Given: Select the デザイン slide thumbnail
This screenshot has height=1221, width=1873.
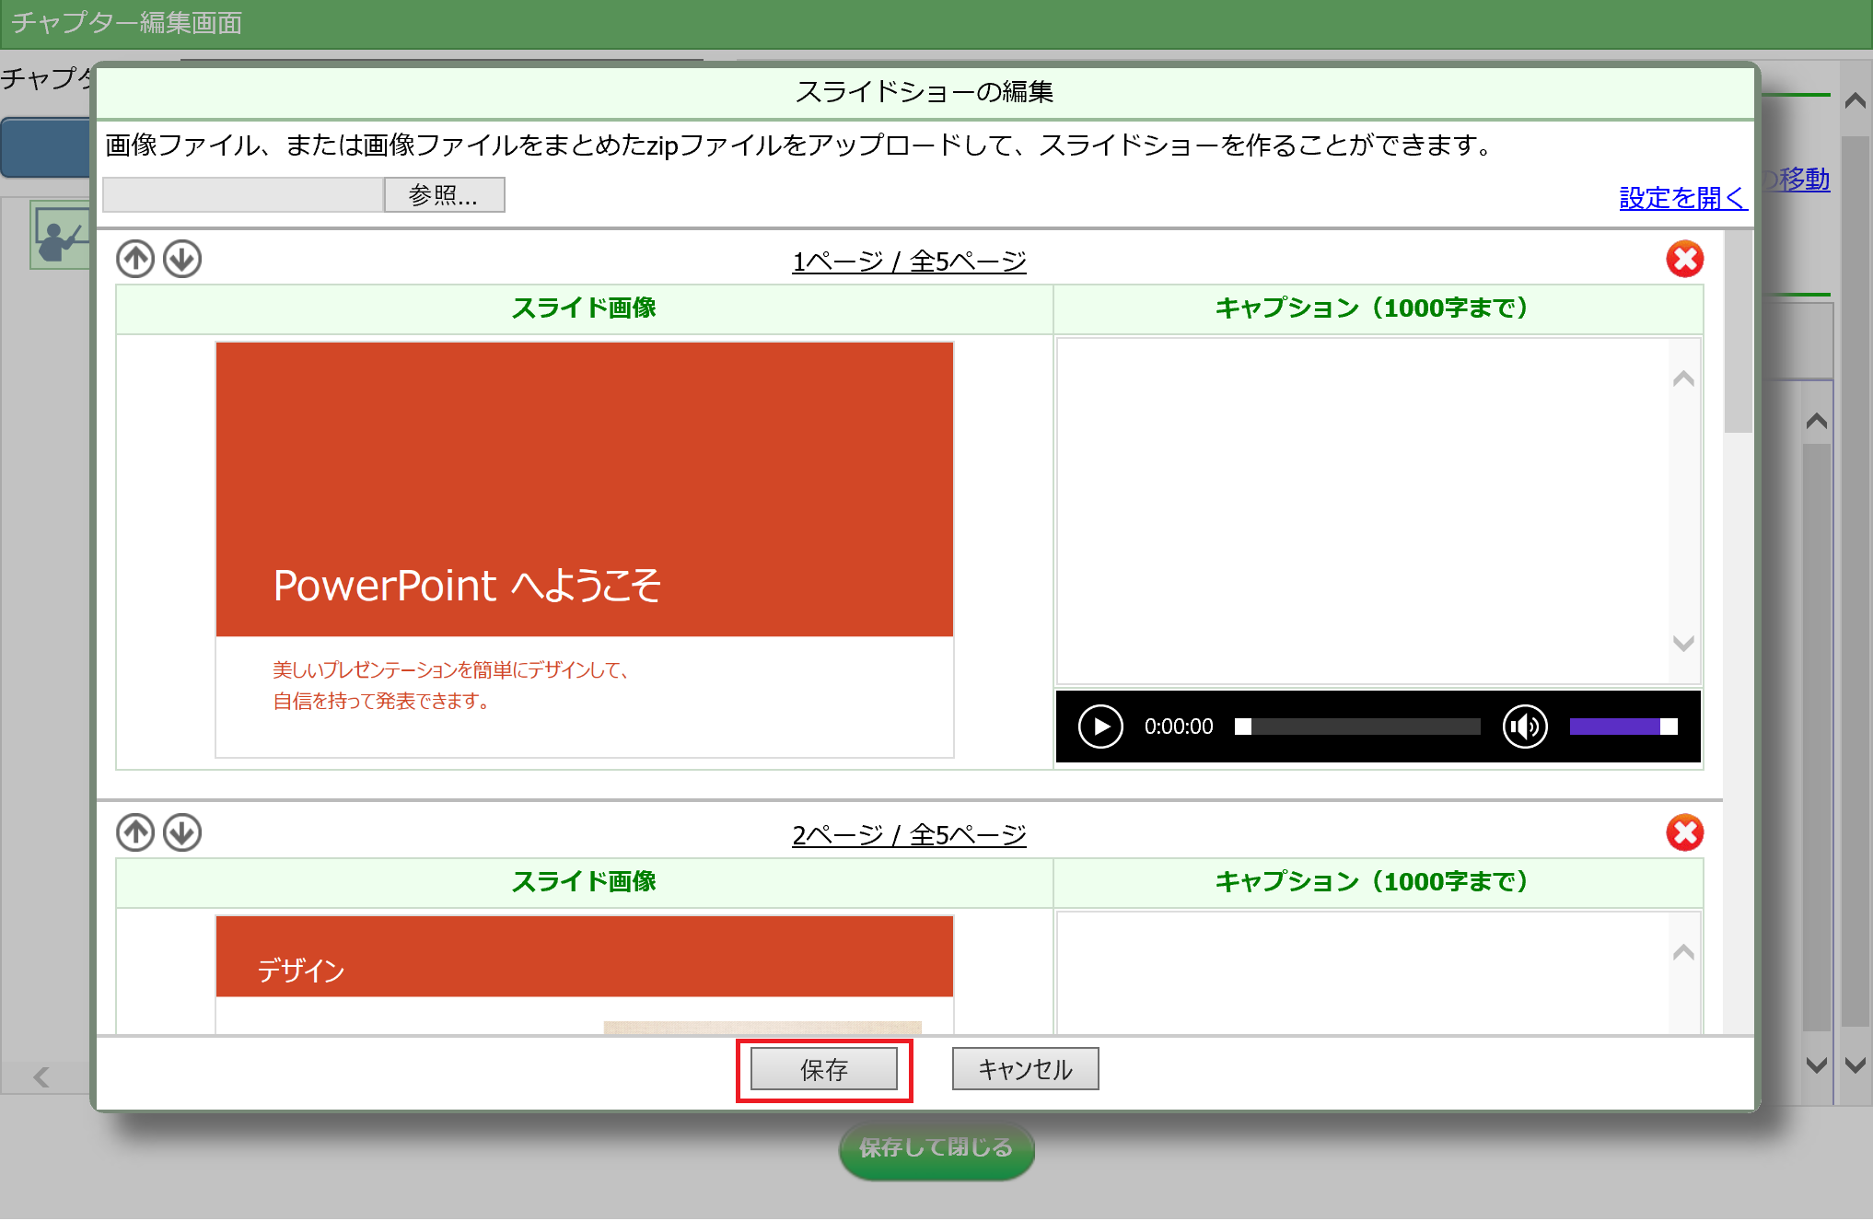Looking at the screenshot, I should 585,974.
